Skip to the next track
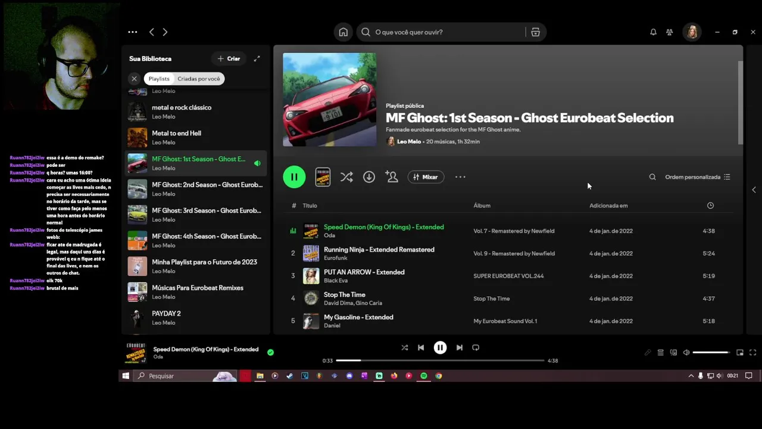 pos(459,347)
